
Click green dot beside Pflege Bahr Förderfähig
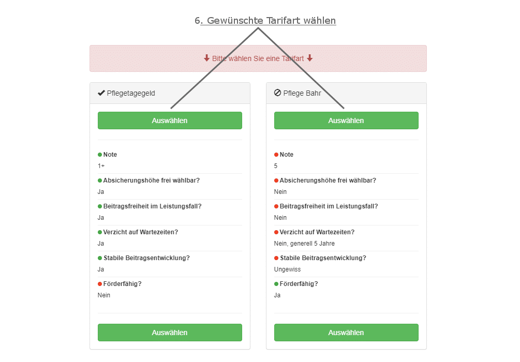[x=276, y=284]
